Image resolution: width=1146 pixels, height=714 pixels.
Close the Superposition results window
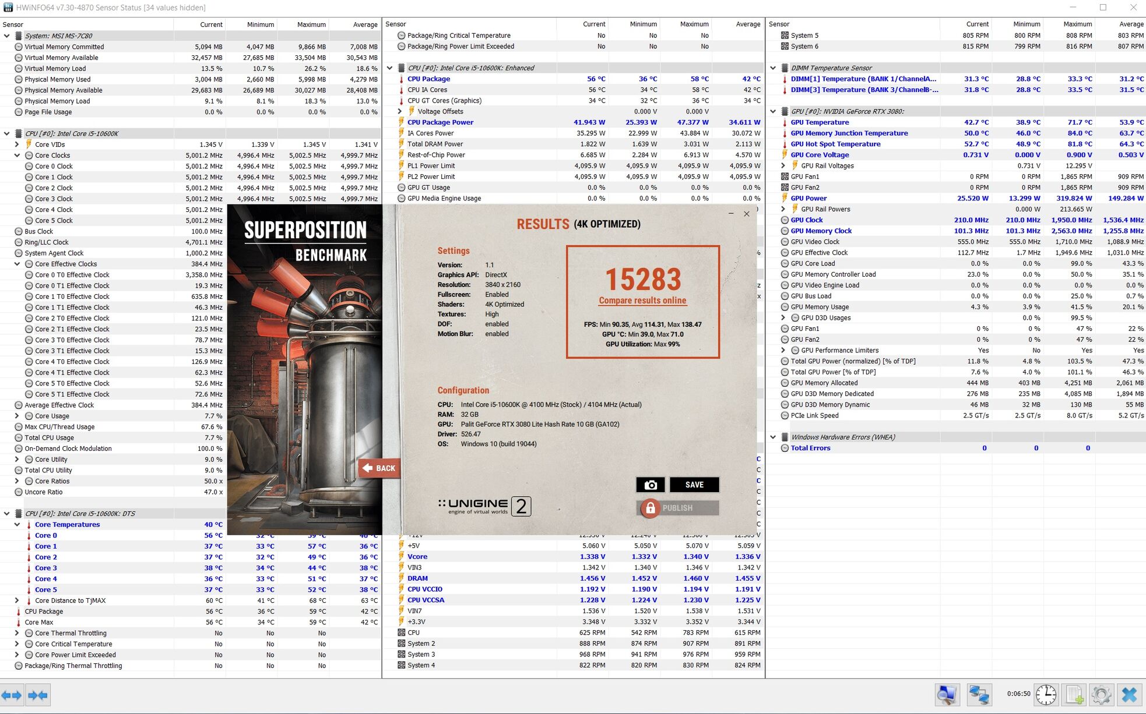[x=747, y=214]
